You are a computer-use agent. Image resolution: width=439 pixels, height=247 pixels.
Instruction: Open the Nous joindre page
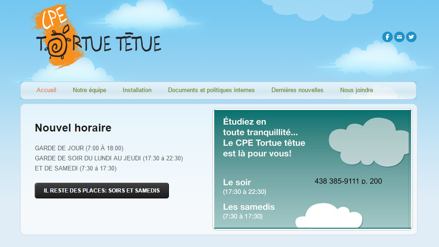(x=357, y=90)
